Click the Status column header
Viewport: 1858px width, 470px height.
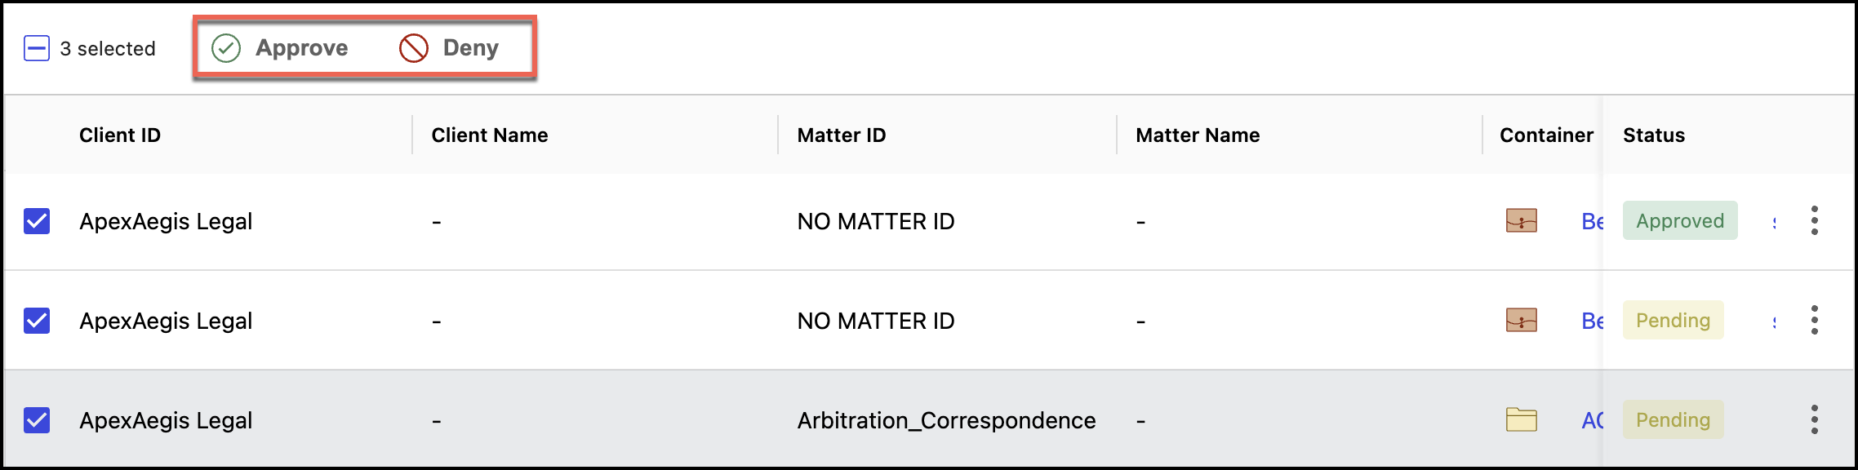pos(1654,135)
